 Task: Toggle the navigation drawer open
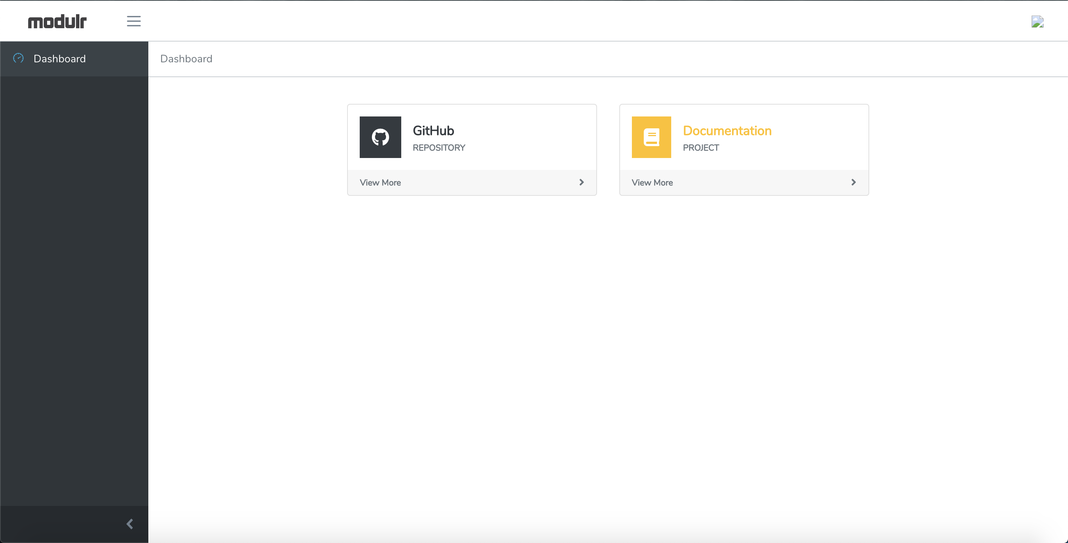(133, 21)
